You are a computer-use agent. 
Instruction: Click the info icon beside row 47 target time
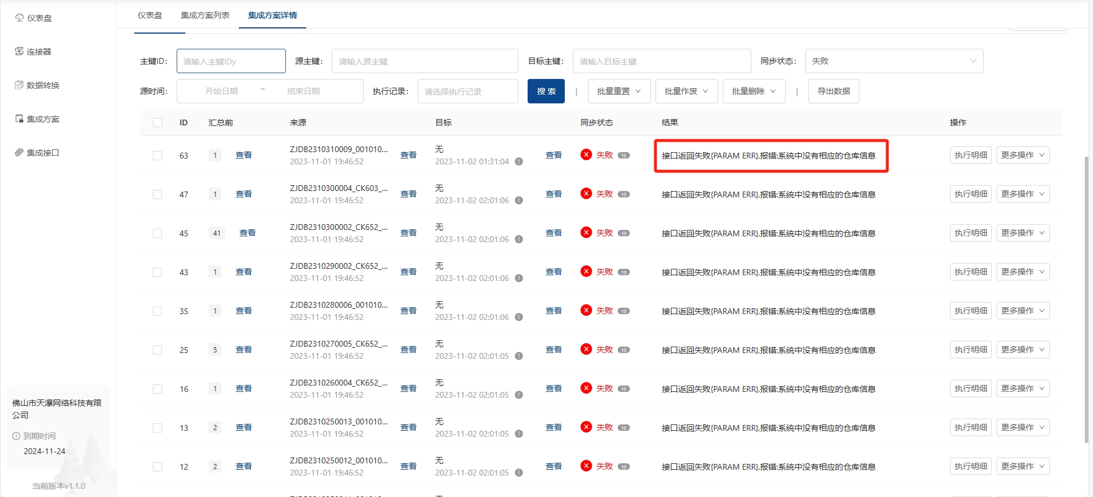point(519,200)
